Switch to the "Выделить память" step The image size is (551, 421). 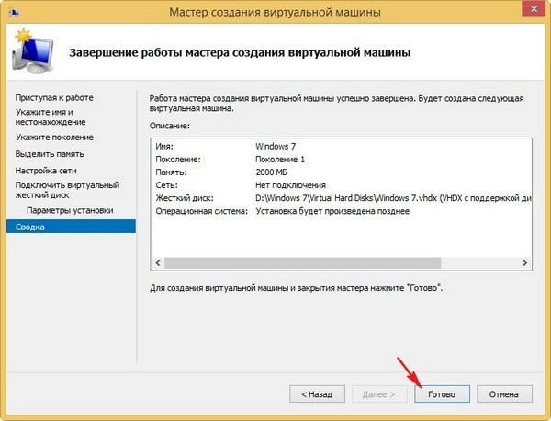pos(50,155)
